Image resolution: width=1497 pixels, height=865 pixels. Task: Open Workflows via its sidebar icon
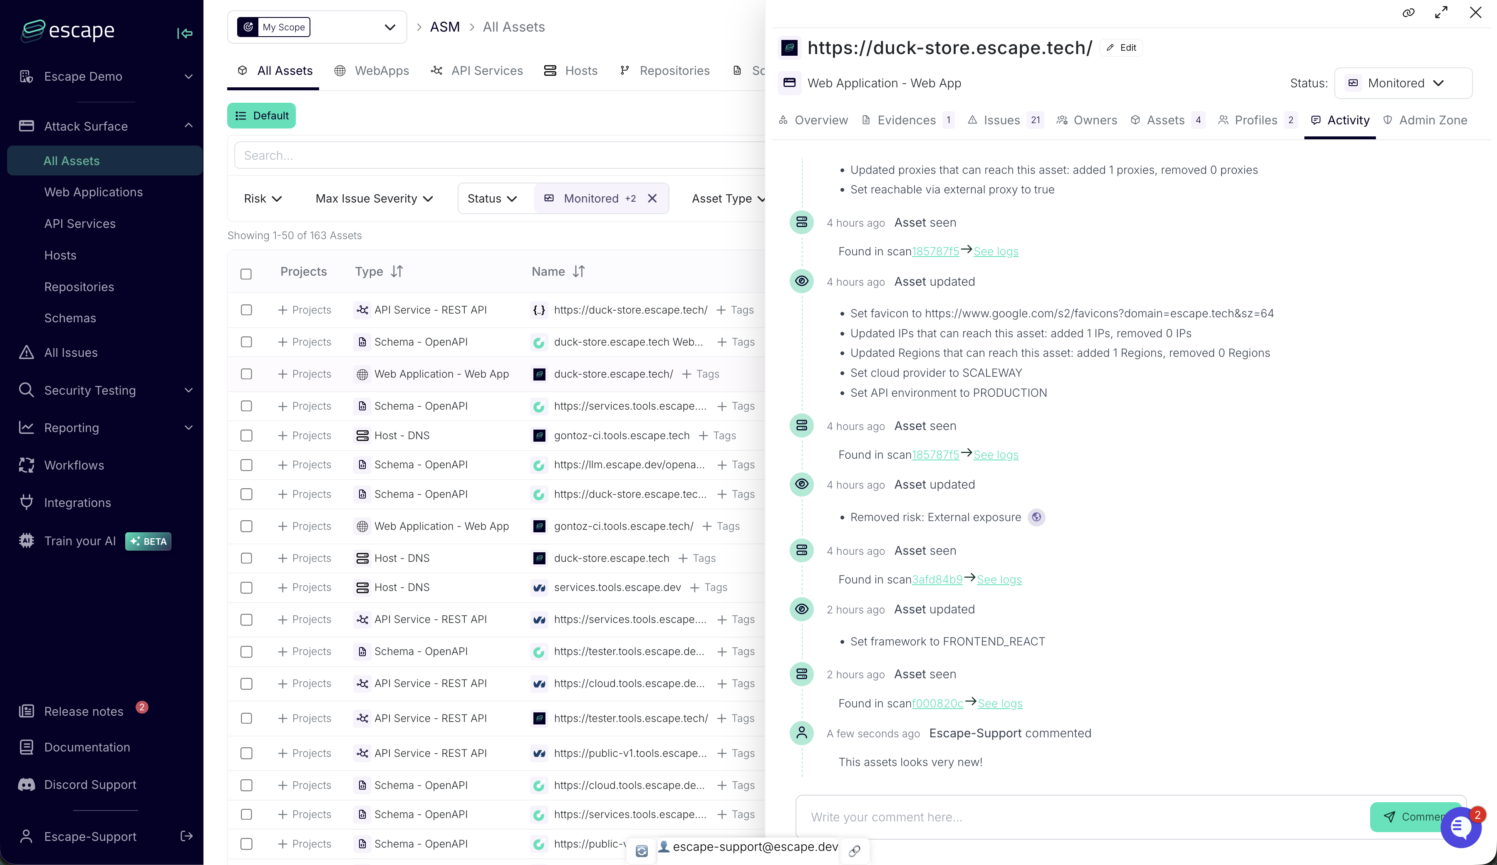26,465
